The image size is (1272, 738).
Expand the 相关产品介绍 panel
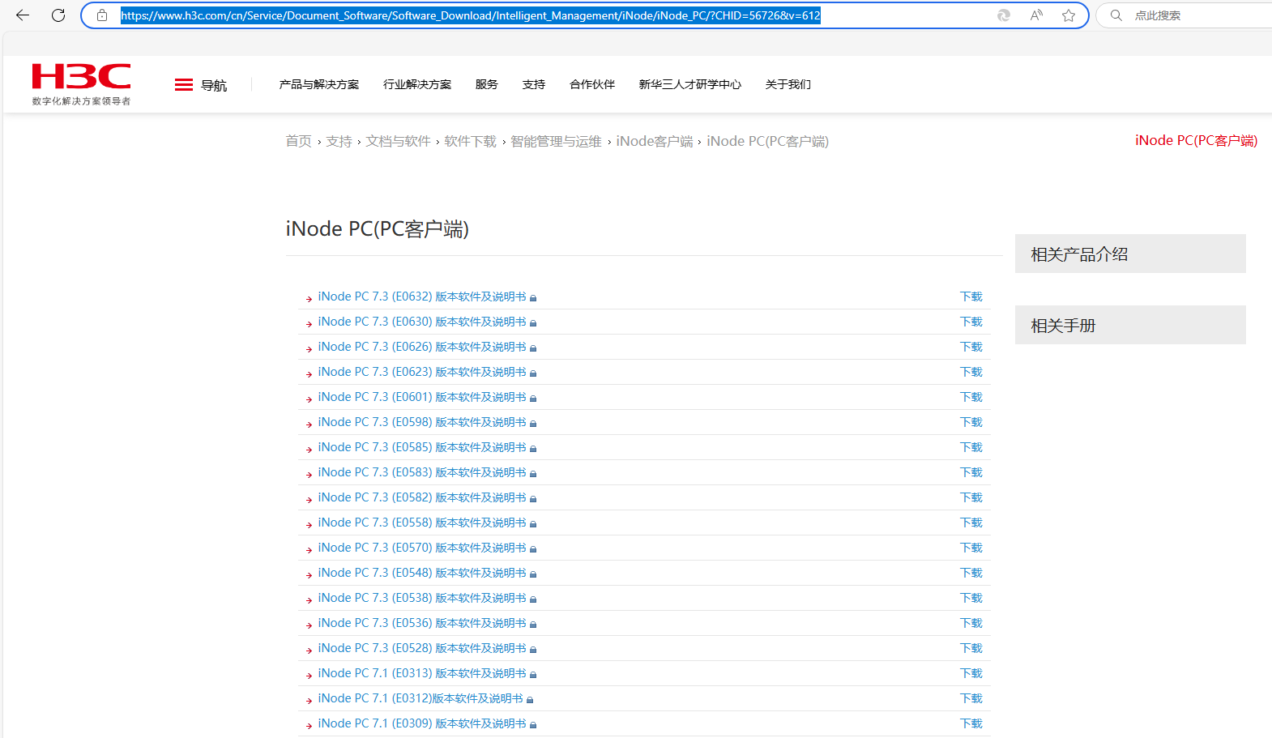pyautogui.click(x=1130, y=254)
